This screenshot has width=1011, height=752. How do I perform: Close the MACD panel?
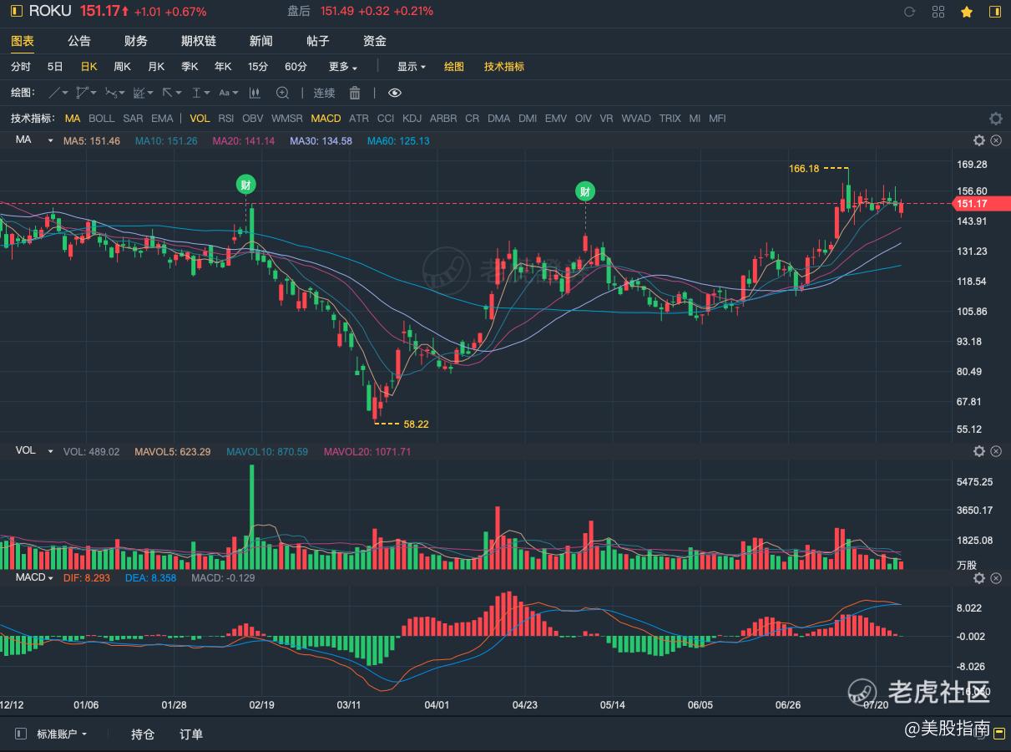click(x=995, y=578)
